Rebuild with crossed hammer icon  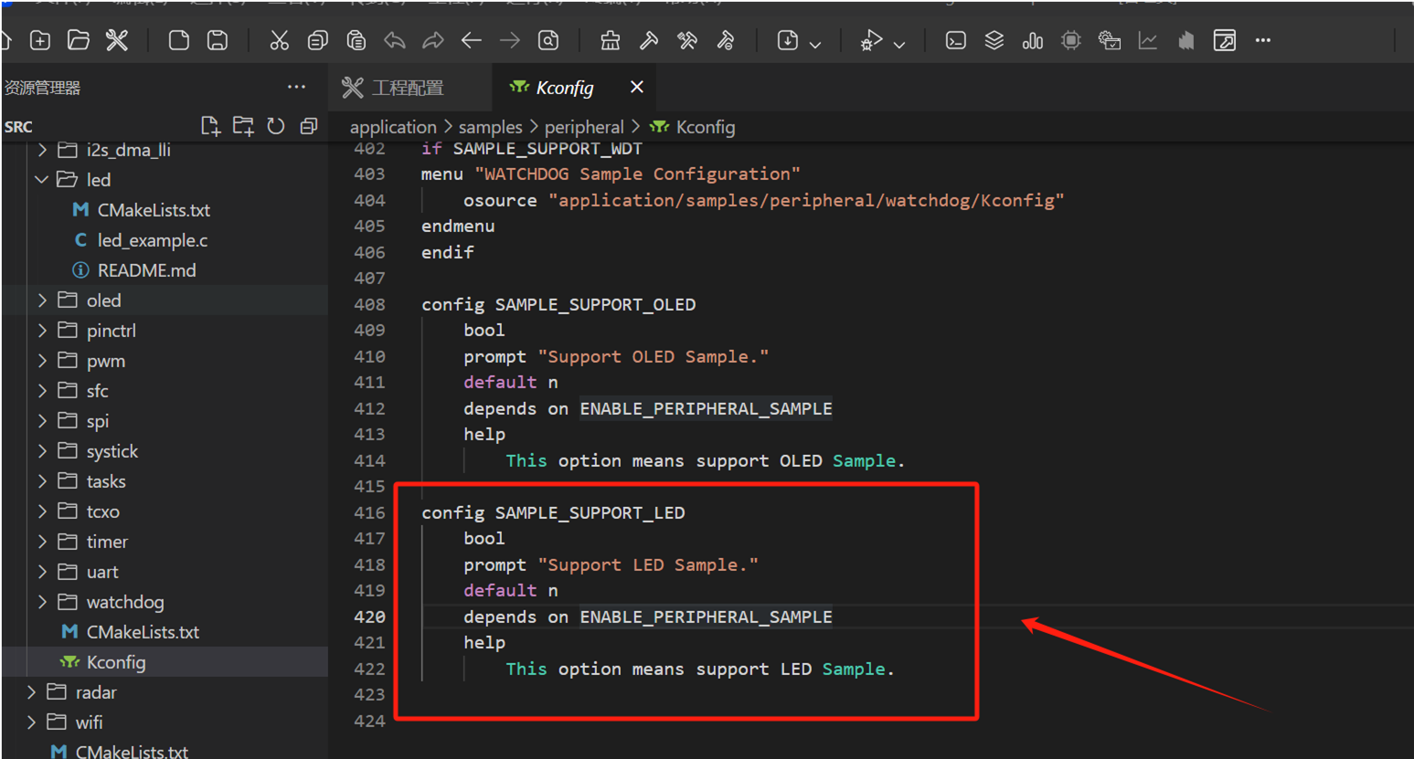687,40
